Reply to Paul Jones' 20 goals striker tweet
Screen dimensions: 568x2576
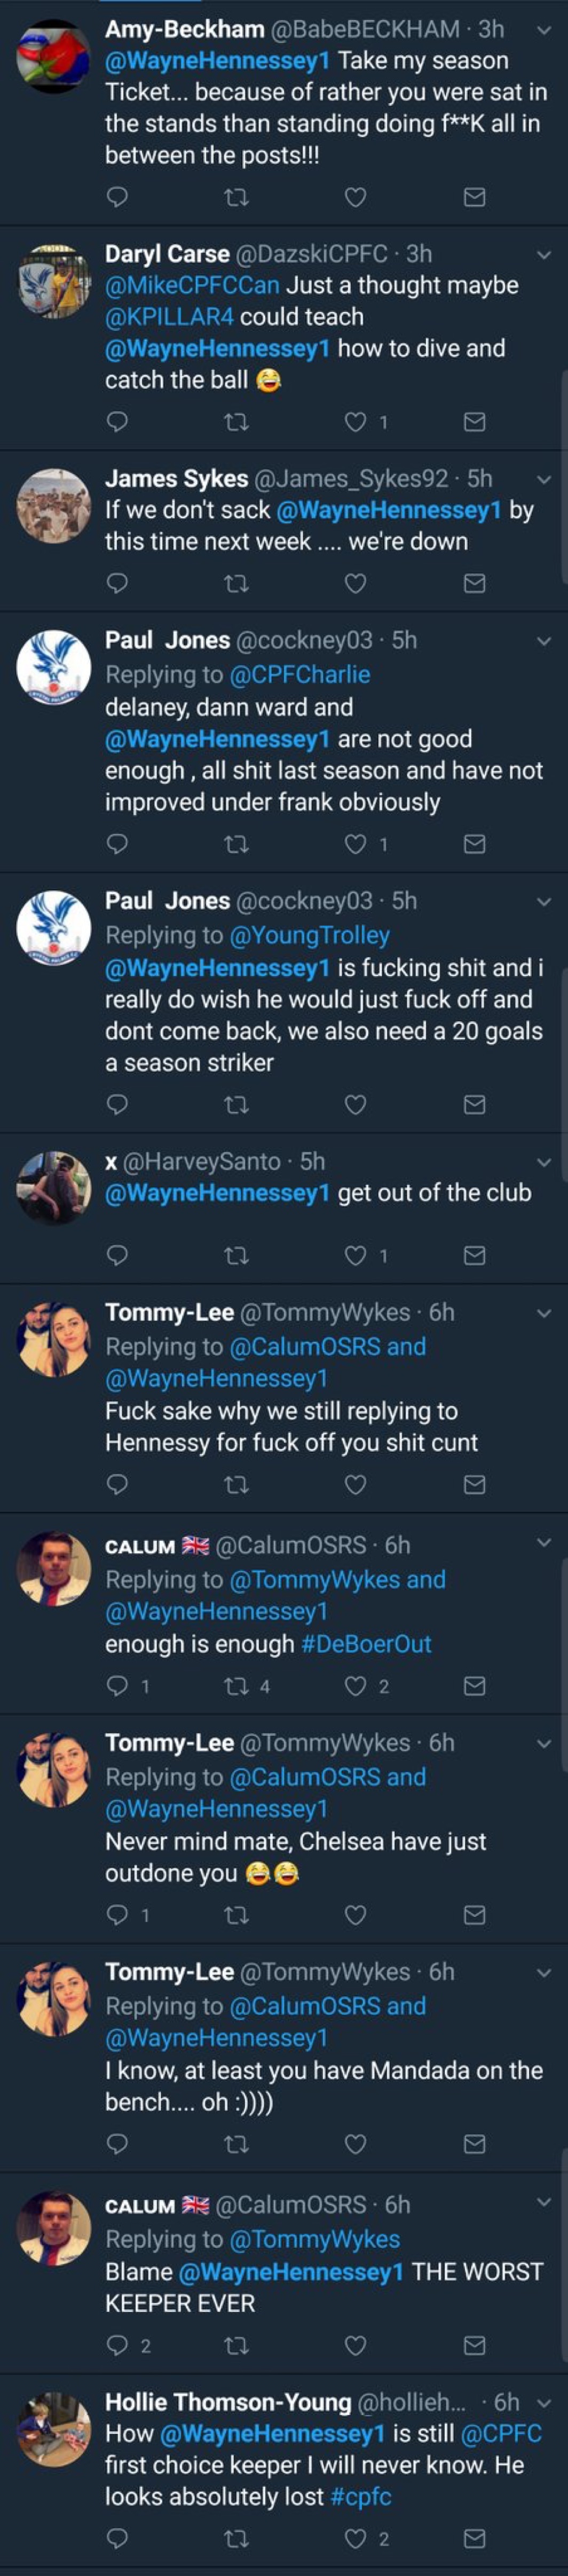click(117, 1104)
